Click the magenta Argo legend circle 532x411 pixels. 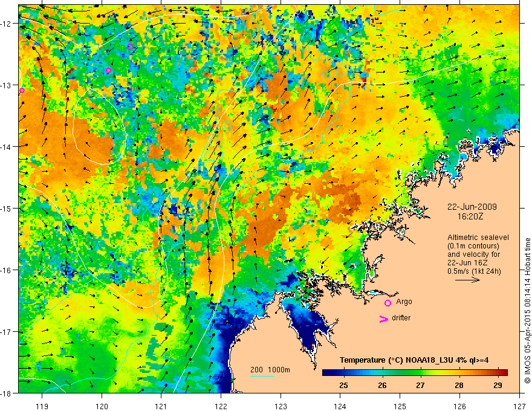[388, 303]
